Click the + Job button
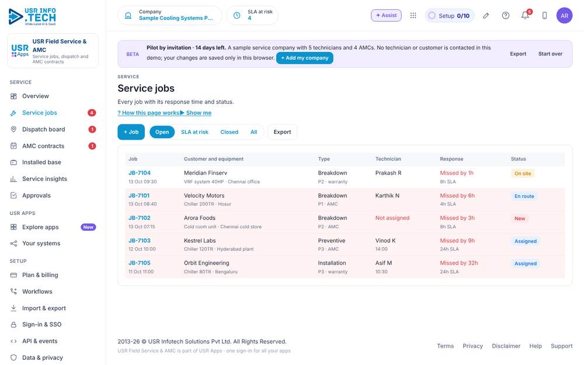584x365 pixels. pyautogui.click(x=131, y=132)
